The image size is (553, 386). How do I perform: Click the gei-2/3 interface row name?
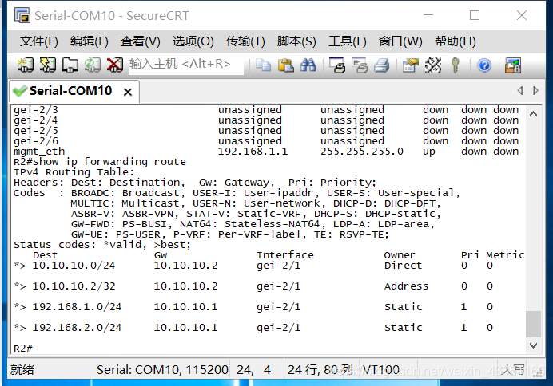(36, 110)
